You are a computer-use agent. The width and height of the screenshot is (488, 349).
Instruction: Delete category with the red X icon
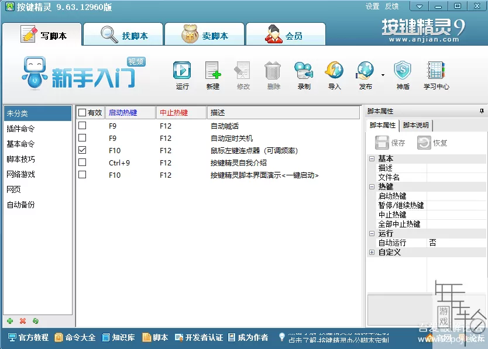point(23,321)
